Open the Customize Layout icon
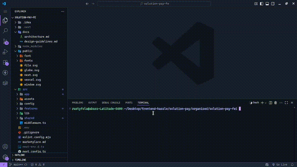Image resolution: width=297 pixels, height=167 pixels. [256, 4]
